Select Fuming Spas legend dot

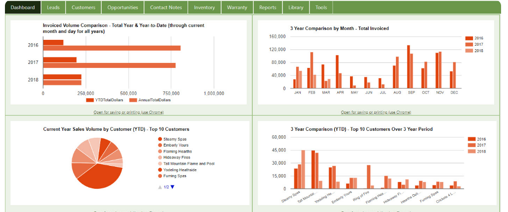pos(160,176)
